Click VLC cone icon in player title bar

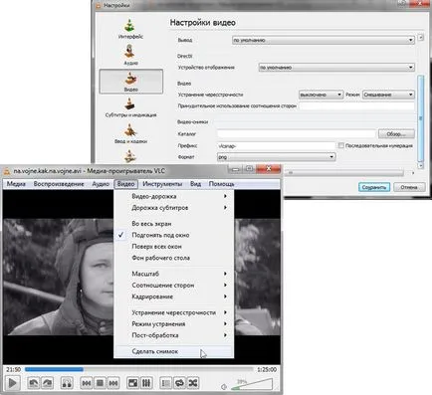pyautogui.click(x=7, y=171)
